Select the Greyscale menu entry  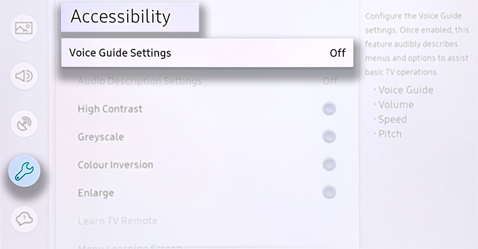101,137
